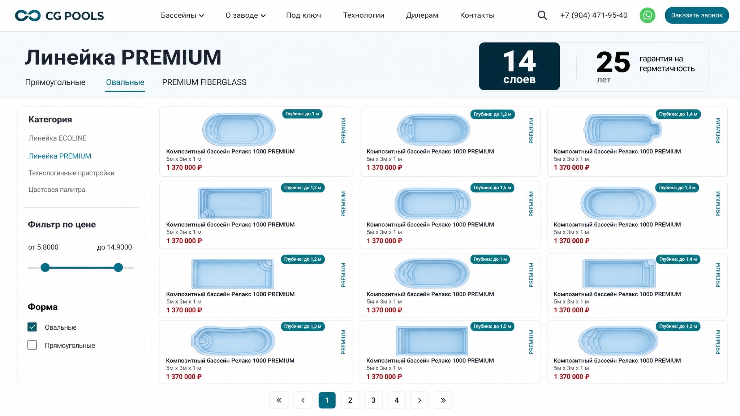The image size is (740, 416).
Task: Uncheck the Овальные shape checkbox
Action: [x=32, y=327]
